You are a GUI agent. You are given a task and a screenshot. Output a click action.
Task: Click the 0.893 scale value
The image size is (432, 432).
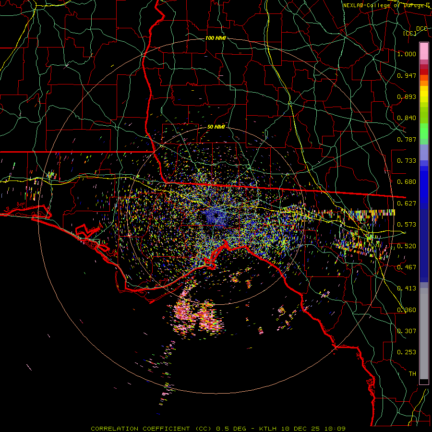tap(407, 96)
